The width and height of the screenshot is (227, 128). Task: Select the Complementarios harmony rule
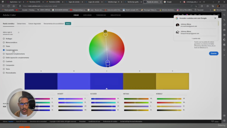tap(10, 50)
